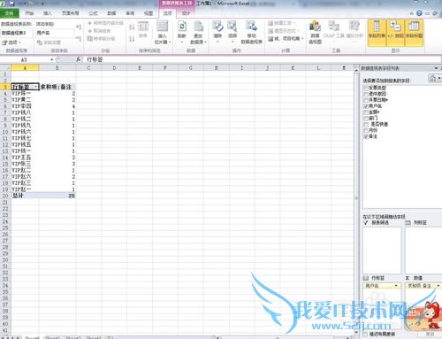
Task: Check the 月份 field checkbox
Action: tap(366, 130)
